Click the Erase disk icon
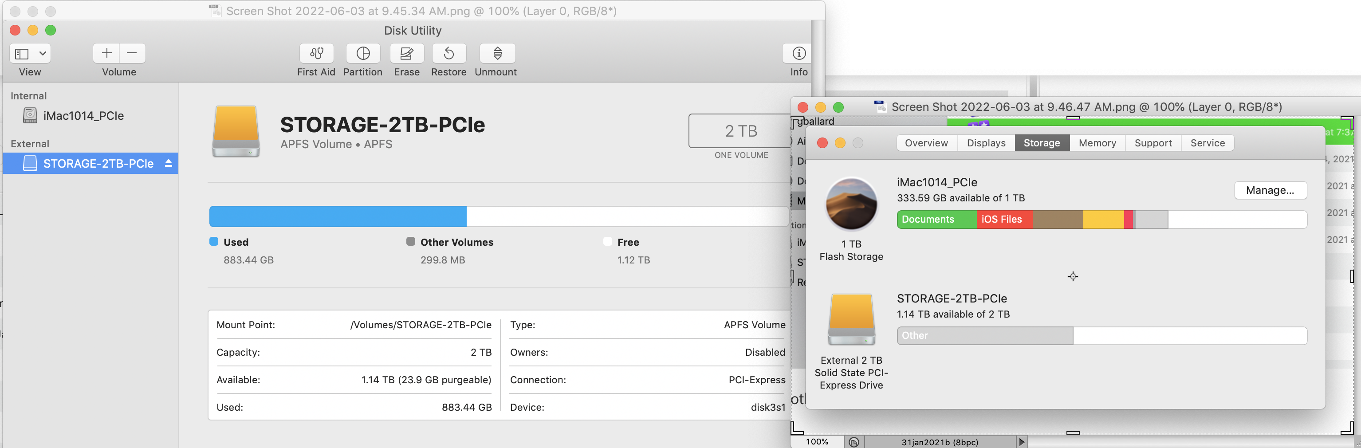 tap(406, 53)
